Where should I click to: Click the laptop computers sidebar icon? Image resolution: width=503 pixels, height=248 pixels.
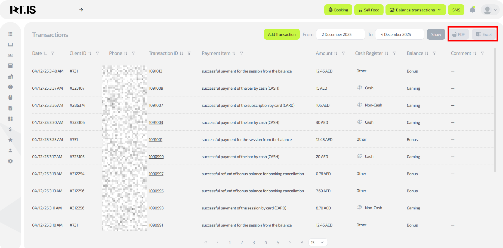pos(10,45)
